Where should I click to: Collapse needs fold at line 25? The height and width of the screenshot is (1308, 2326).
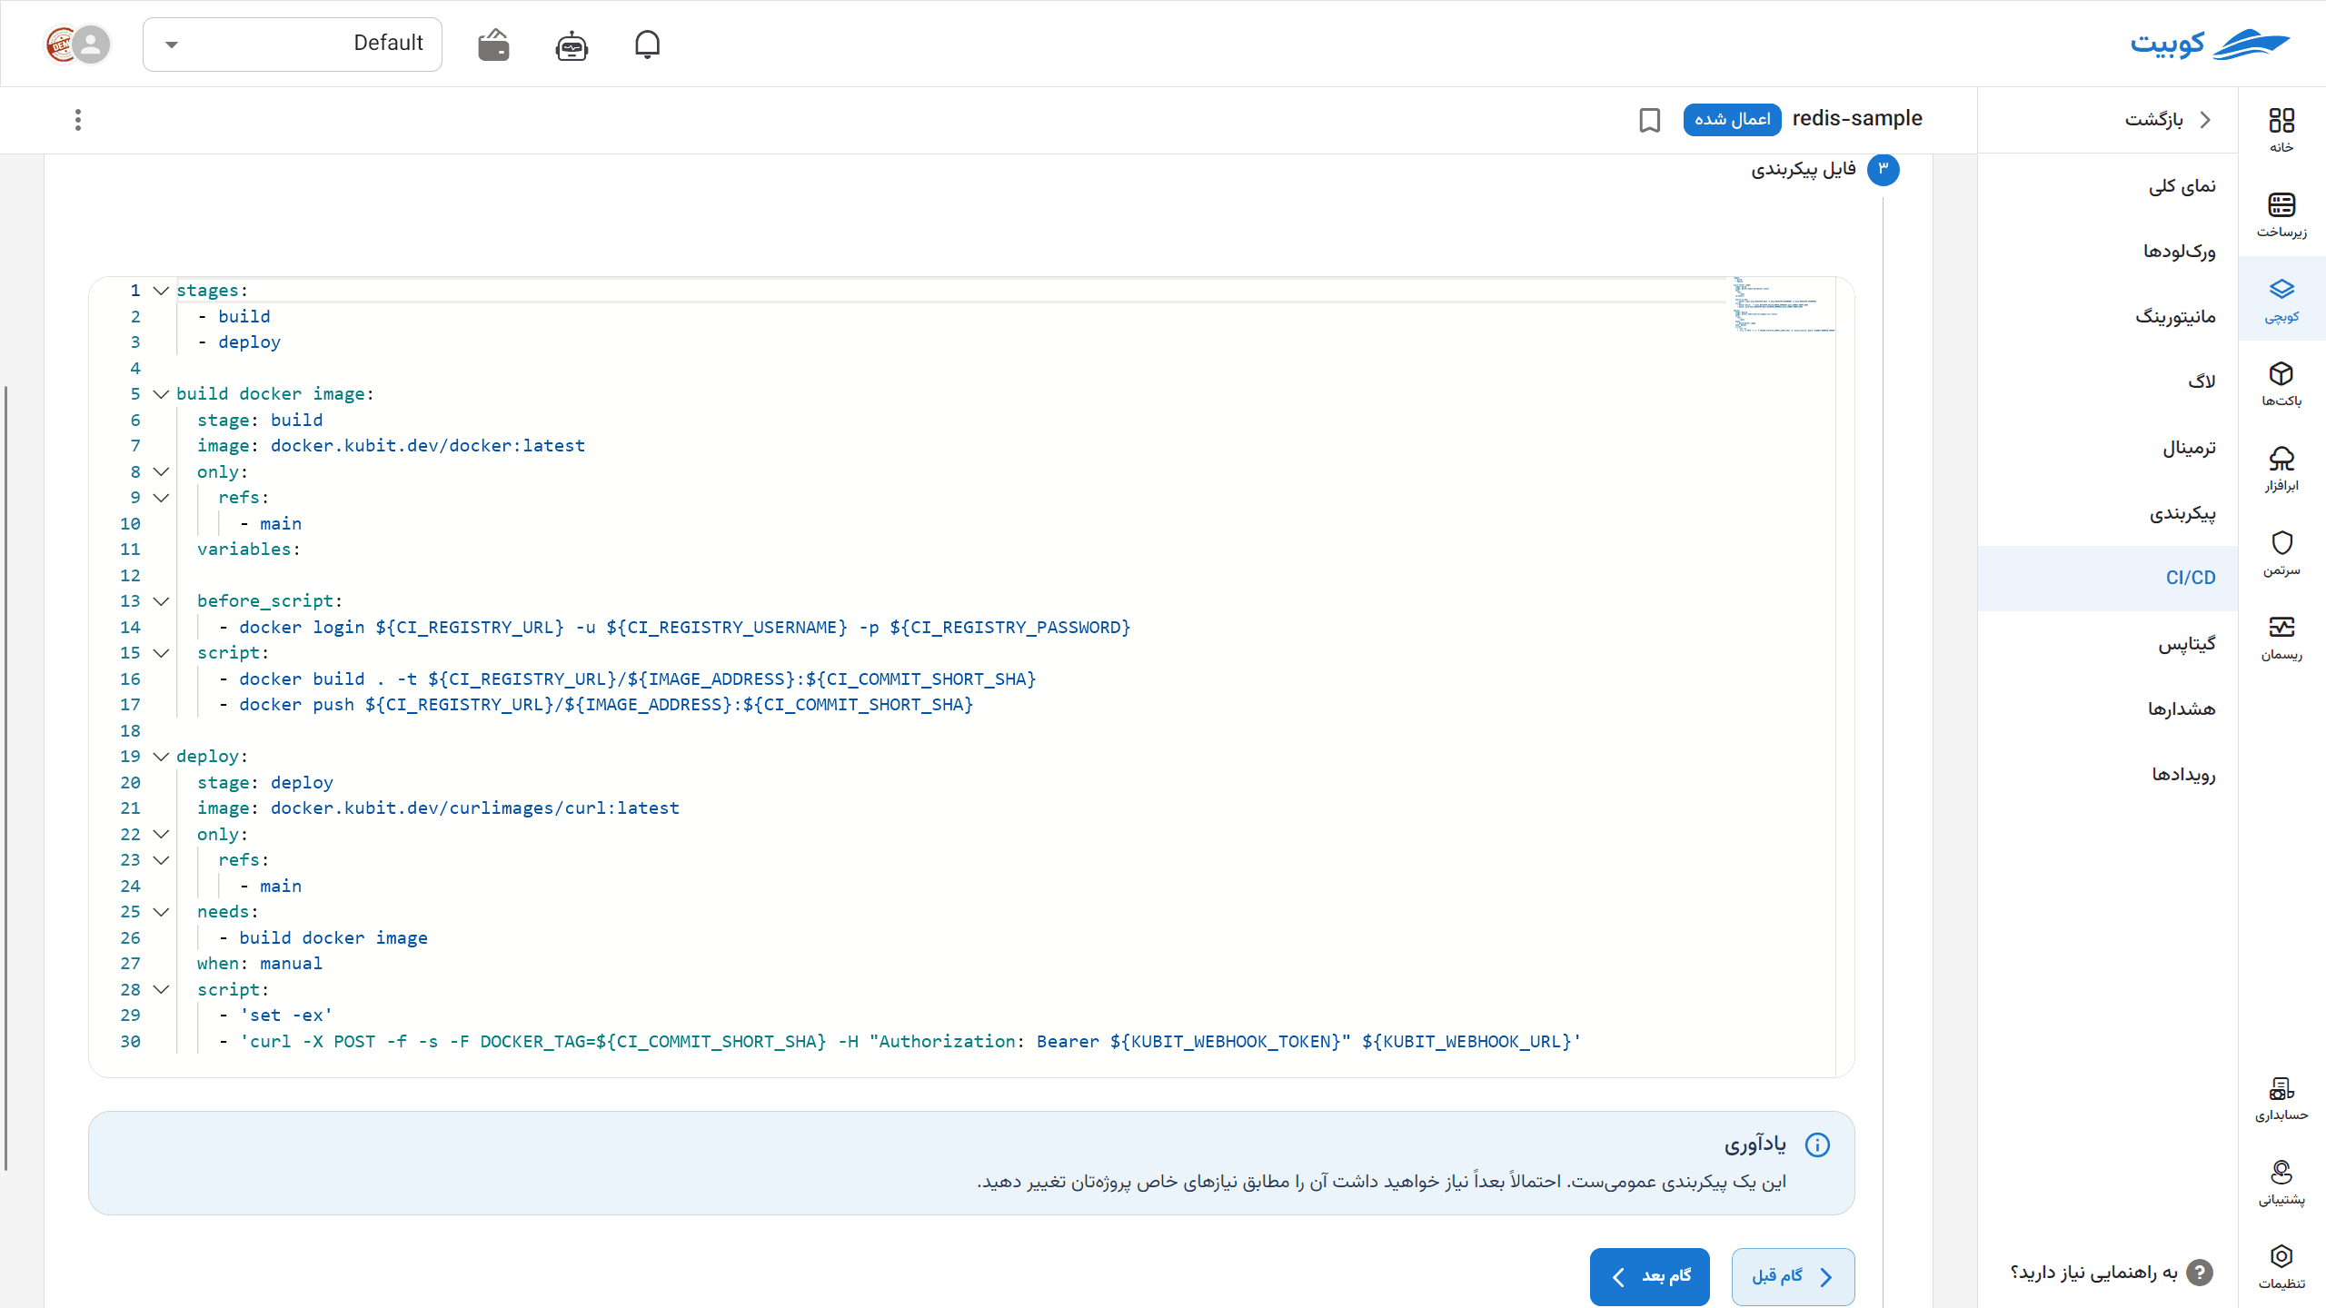tap(161, 912)
